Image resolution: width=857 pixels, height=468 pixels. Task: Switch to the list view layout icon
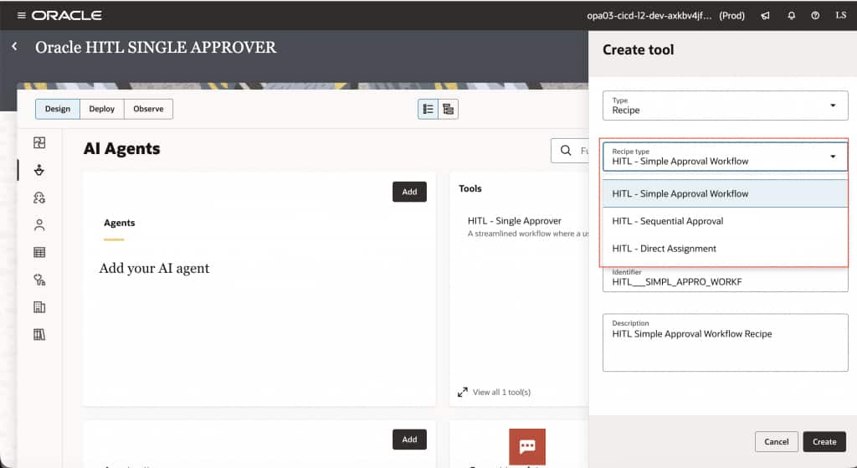pyautogui.click(x=428, y=110)
